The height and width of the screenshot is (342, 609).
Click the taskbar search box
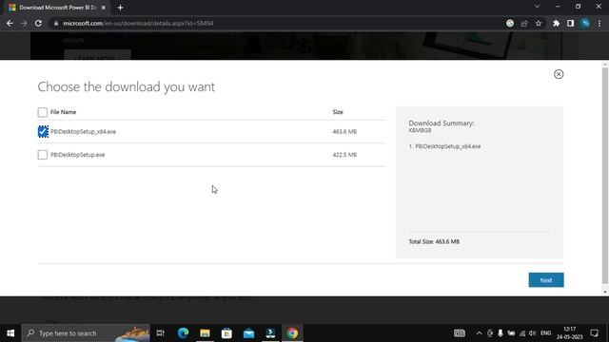tap(86, 333)
